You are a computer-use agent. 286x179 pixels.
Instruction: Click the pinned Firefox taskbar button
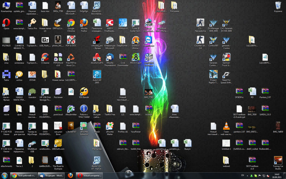click(x=70, y=175)
